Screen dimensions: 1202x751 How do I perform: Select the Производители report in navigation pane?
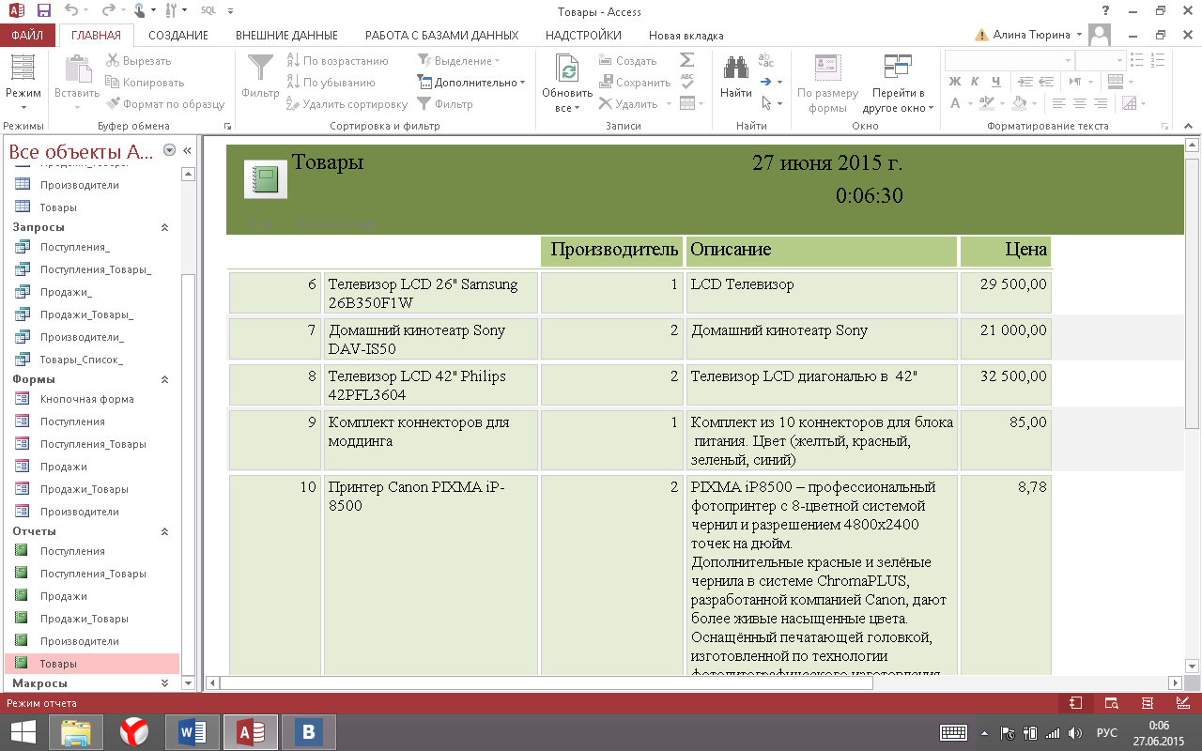pyautogui.click(x=79, y=641)
